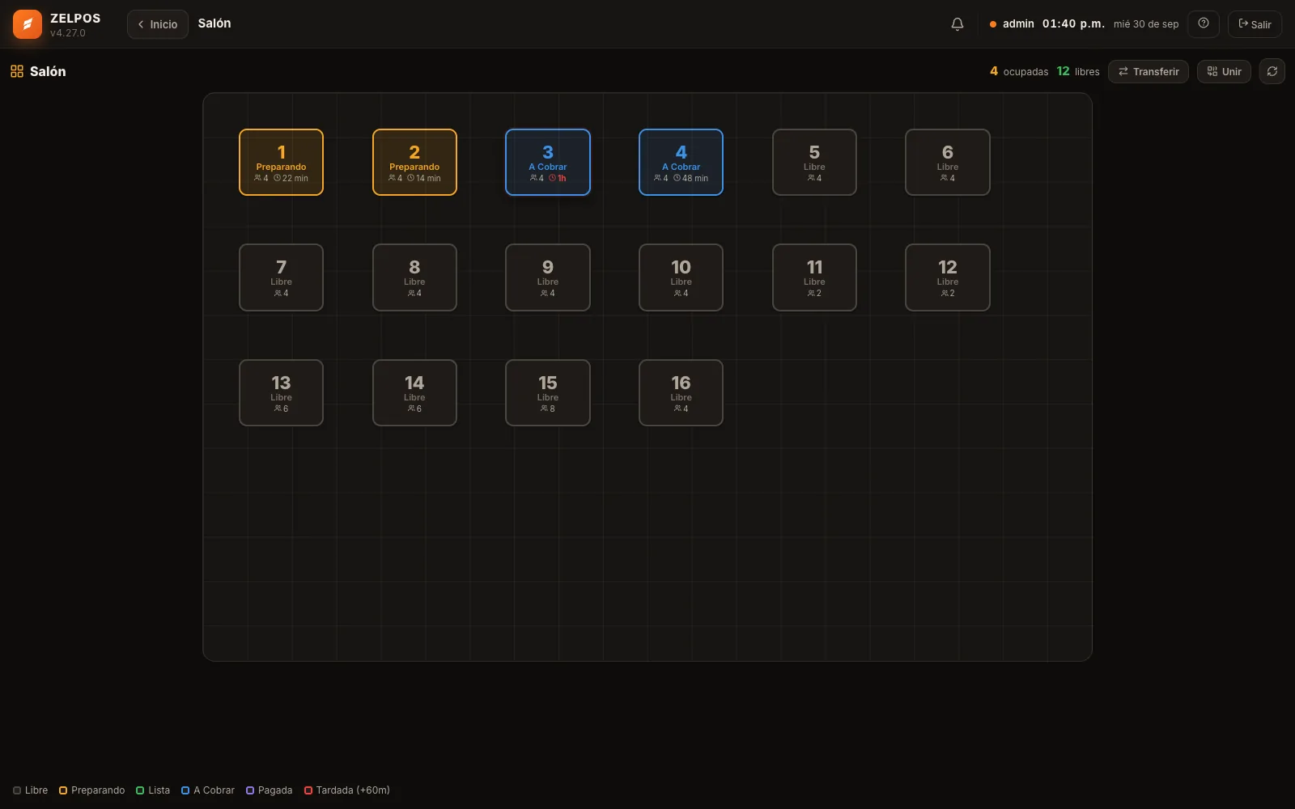Open the notifications bell
1295x809 pixels.
tap(957, 24)
